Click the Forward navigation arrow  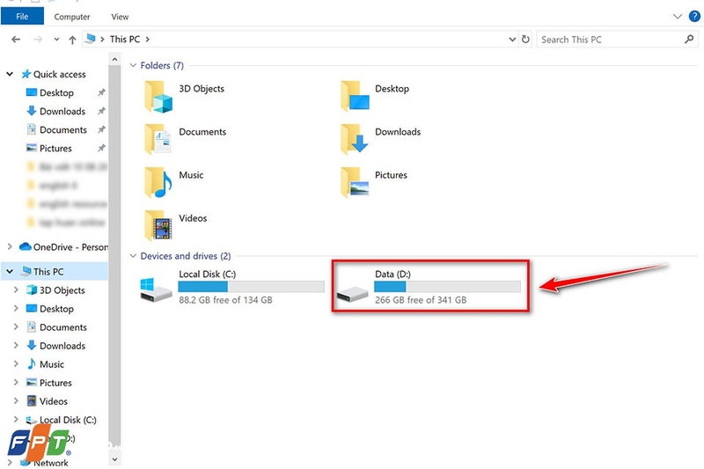click(x=38, y=40)
